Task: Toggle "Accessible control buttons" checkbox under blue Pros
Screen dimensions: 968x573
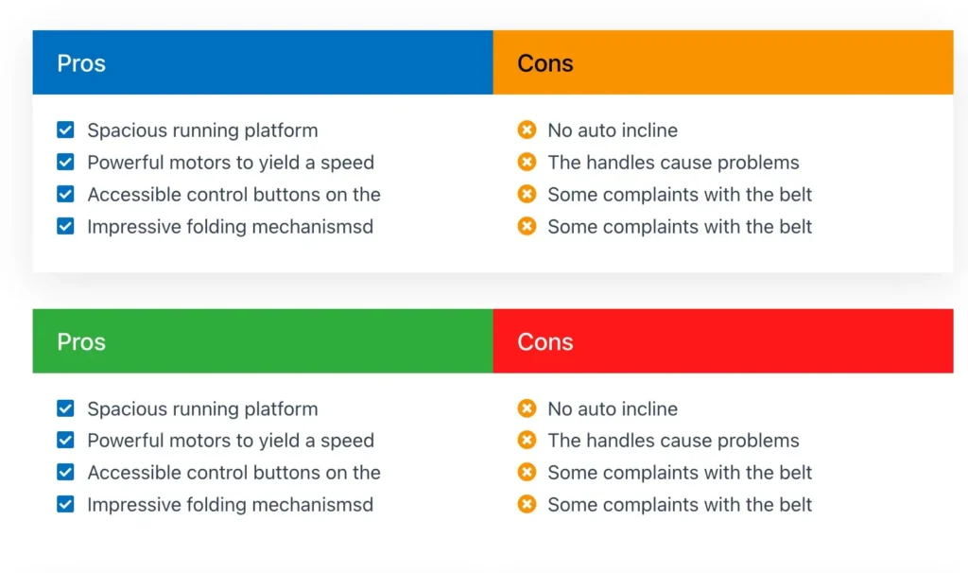Action: [65, 195]
